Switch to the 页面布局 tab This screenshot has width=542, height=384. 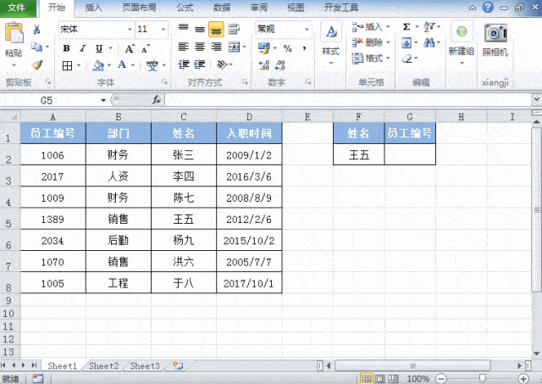click(139, 8)
